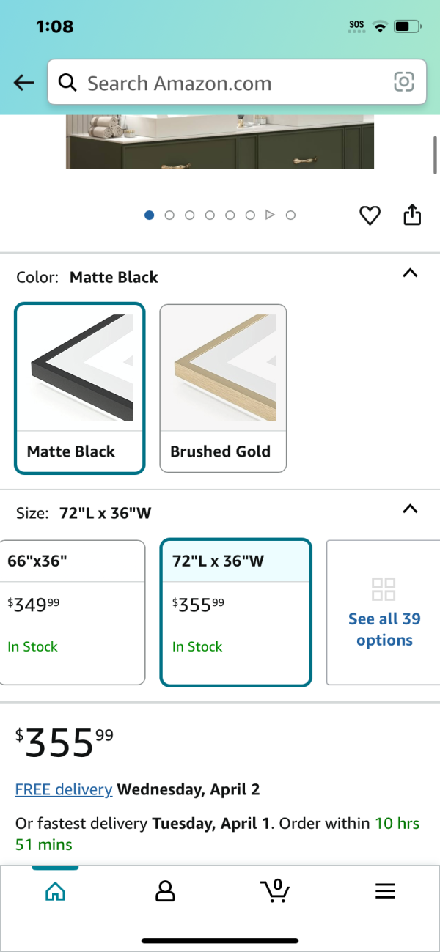Go to second image carousel dot
The image size is (440, 952).
click(169, 215)
